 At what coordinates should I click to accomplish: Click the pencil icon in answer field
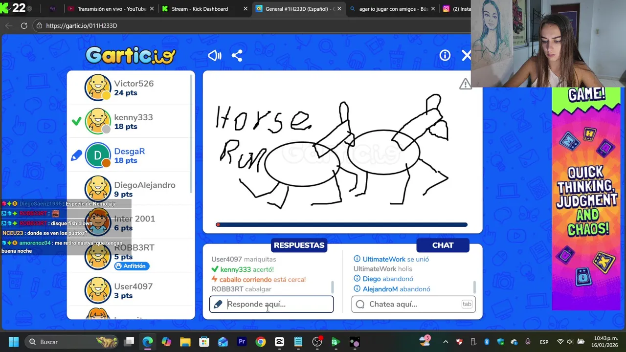(x=218, y=304)
